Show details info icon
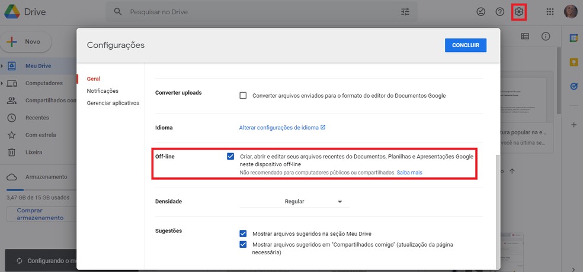Screen dimensions: 583x272 coord(546,37)
